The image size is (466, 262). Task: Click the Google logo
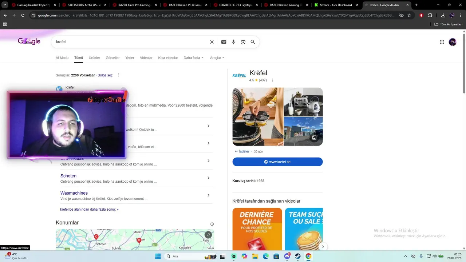tap(29, 41)
